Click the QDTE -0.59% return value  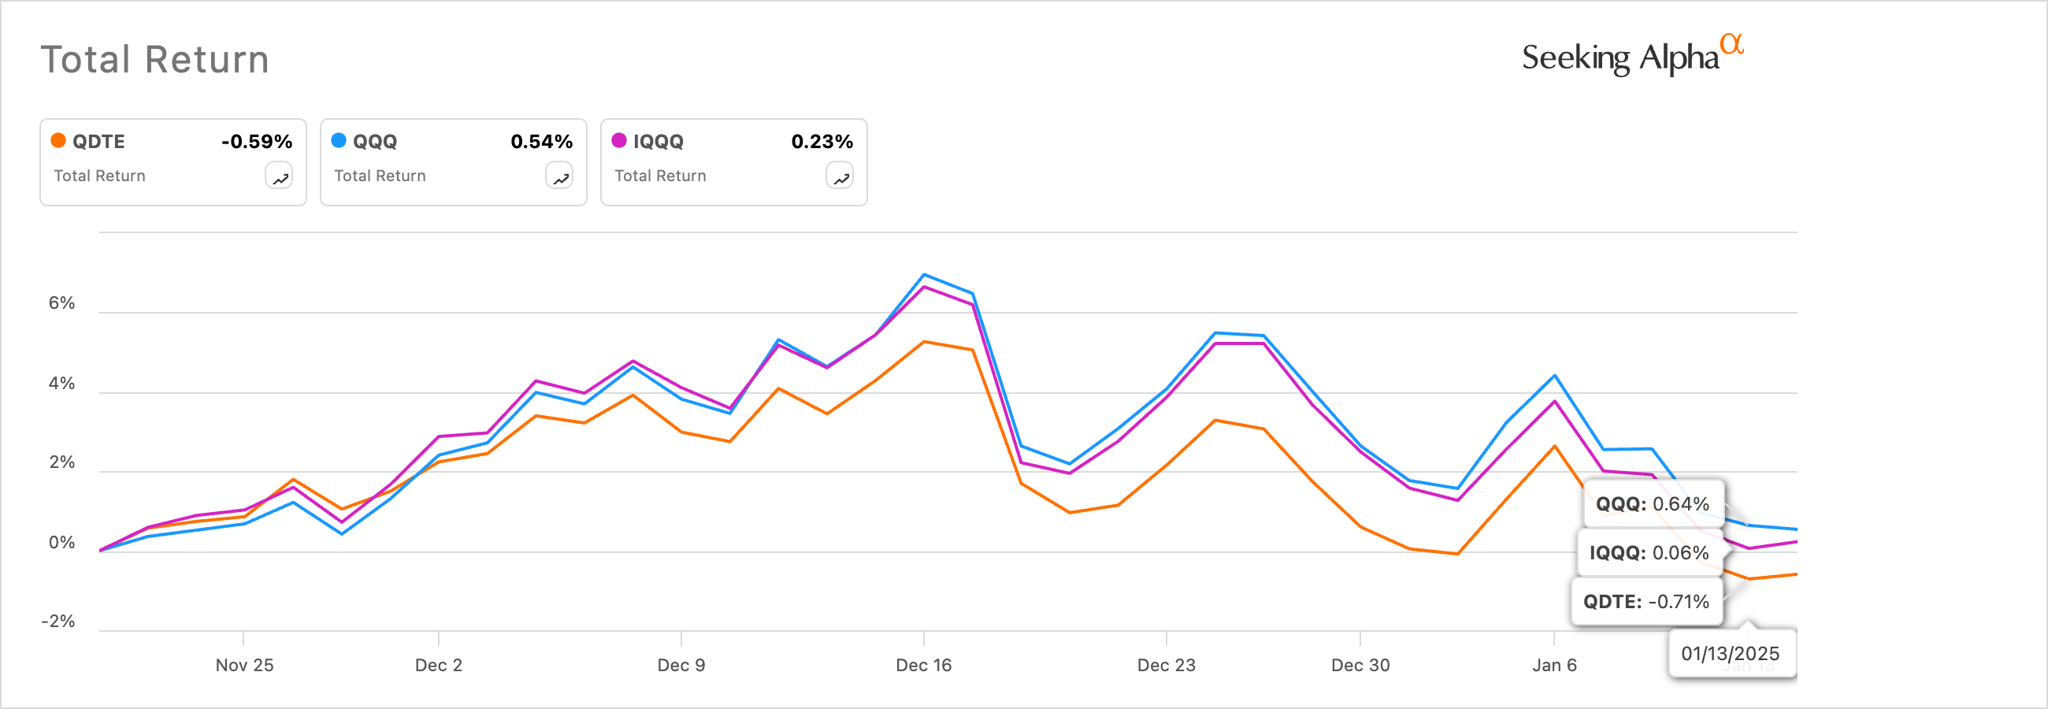[257, 142]
